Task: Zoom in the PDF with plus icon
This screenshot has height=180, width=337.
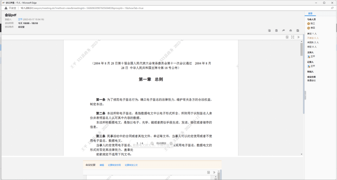Action: coord(171,143)
